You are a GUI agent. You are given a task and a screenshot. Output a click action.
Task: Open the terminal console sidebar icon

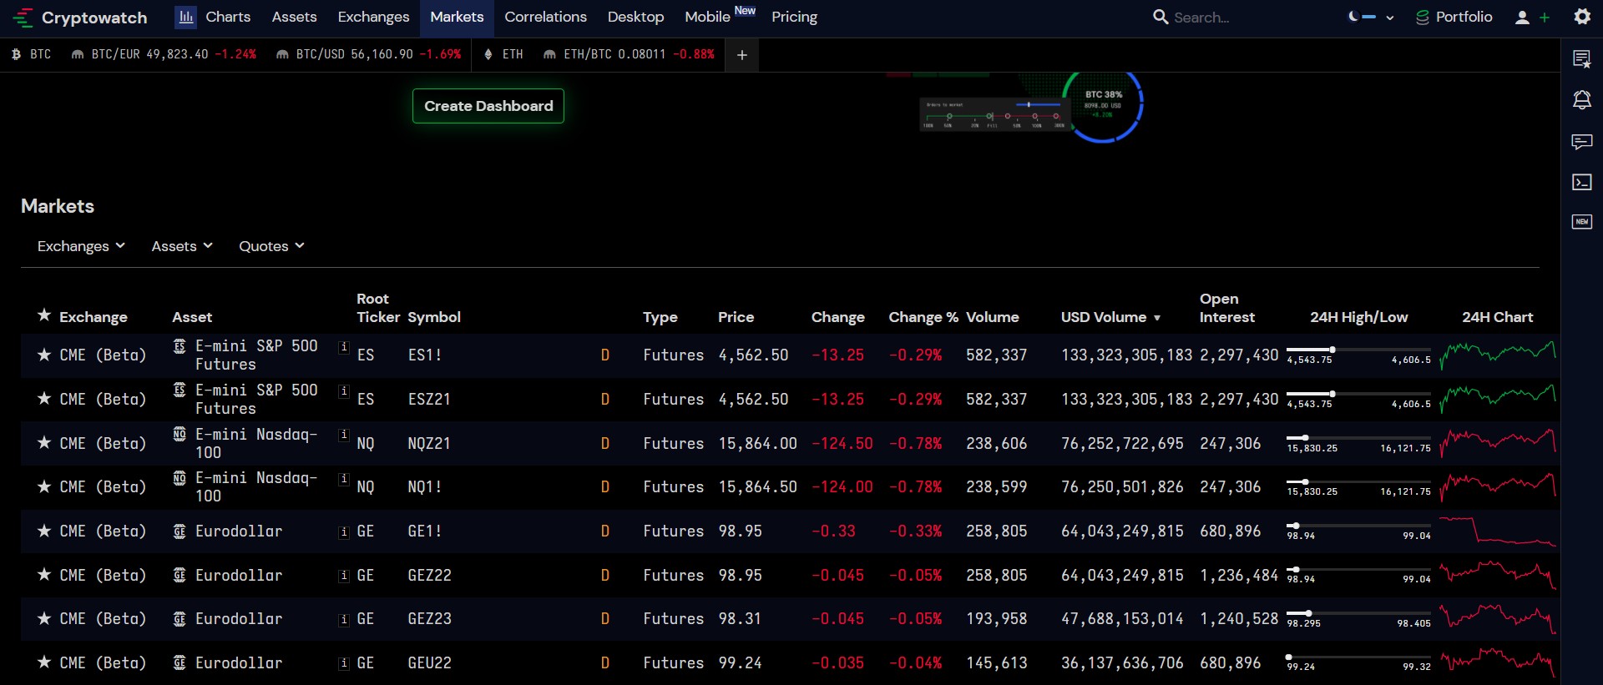pyautogui.click(x=1582, y=182)
